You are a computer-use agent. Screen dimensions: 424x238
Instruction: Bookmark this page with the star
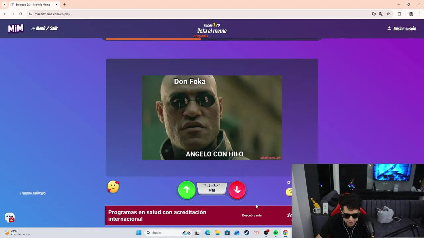click(388, 14)
